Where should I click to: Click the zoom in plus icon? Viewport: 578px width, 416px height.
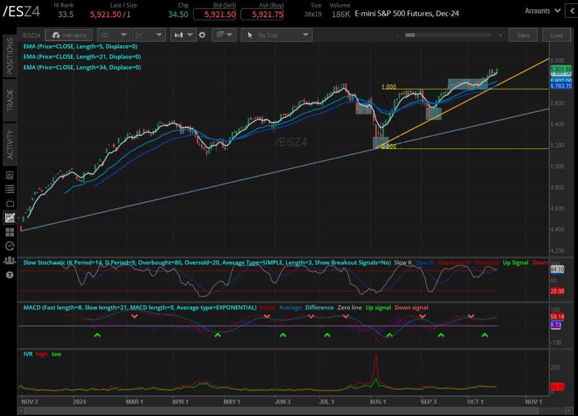(x=500, y=35)
